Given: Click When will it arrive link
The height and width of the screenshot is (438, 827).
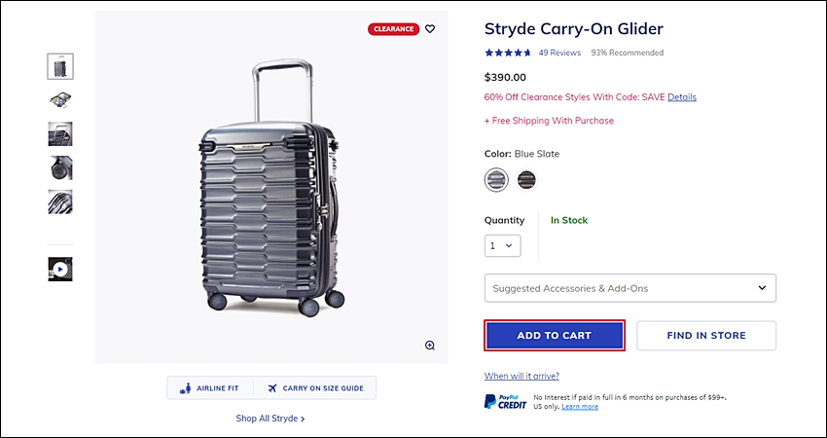Looking at the screenshot, I should (x=521, y=376).
